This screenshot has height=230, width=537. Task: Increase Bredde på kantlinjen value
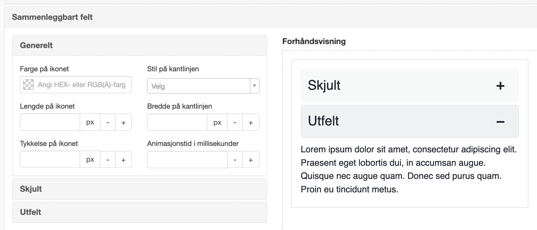pos(251,122)
